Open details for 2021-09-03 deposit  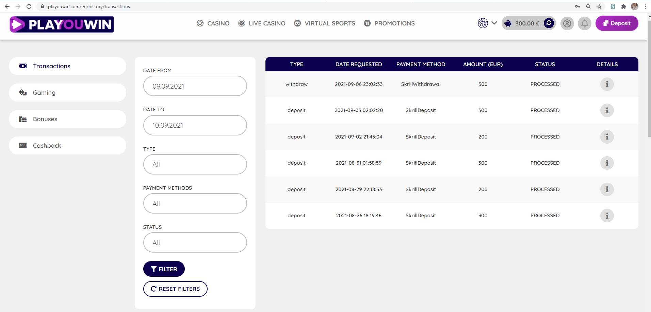tap(607, 110)
